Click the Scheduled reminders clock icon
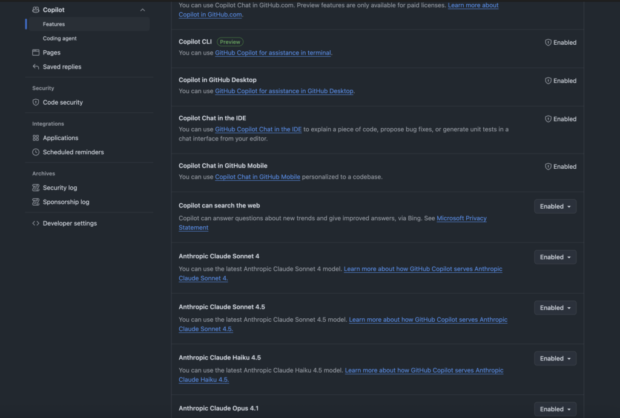Image resolution: width=620 pixels, height=418 pixels. (36, 152)
